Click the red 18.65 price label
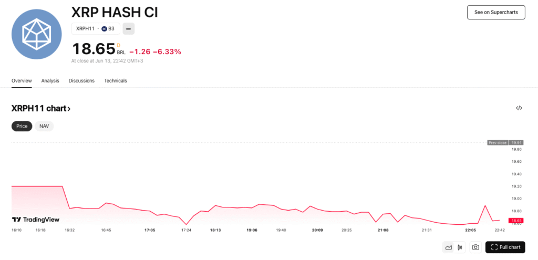 tap(516, 220)
